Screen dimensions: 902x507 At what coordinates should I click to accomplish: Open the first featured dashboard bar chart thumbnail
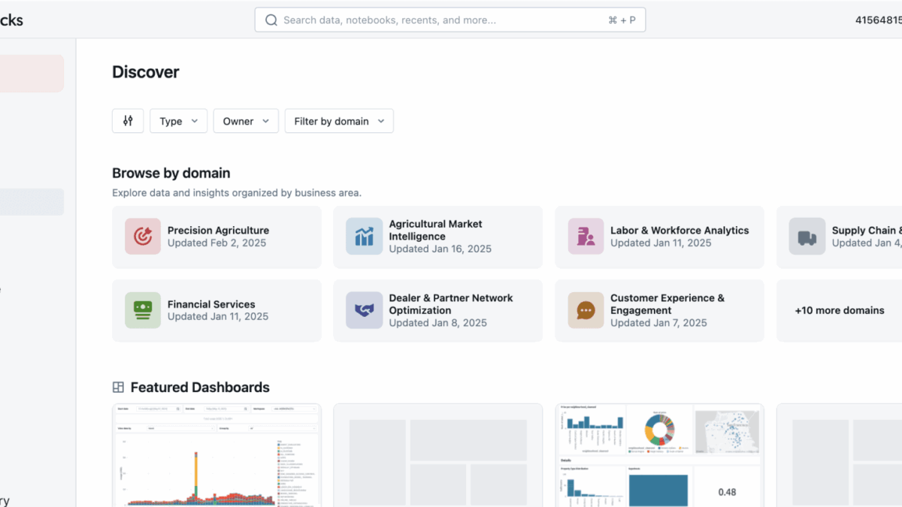[x=216, y=455]
